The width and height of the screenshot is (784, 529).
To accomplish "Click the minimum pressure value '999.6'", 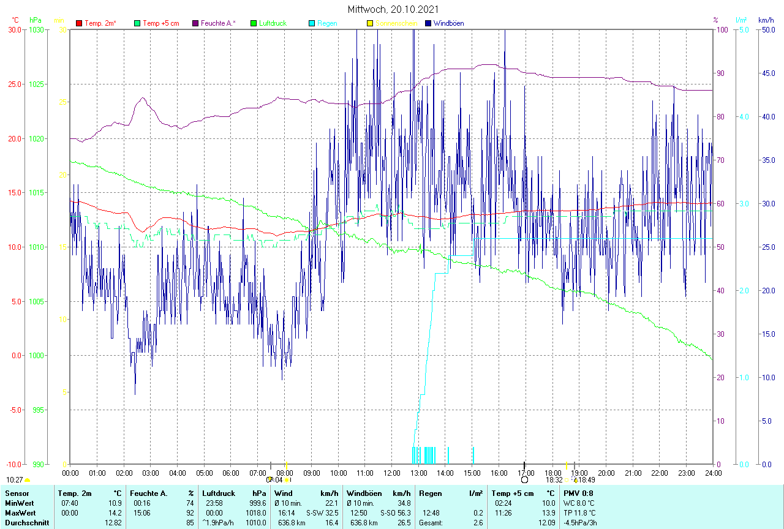I will point(257,503).
